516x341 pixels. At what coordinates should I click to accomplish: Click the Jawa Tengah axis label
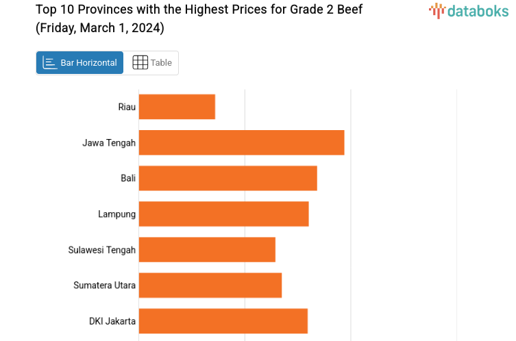tap(109, 142)
